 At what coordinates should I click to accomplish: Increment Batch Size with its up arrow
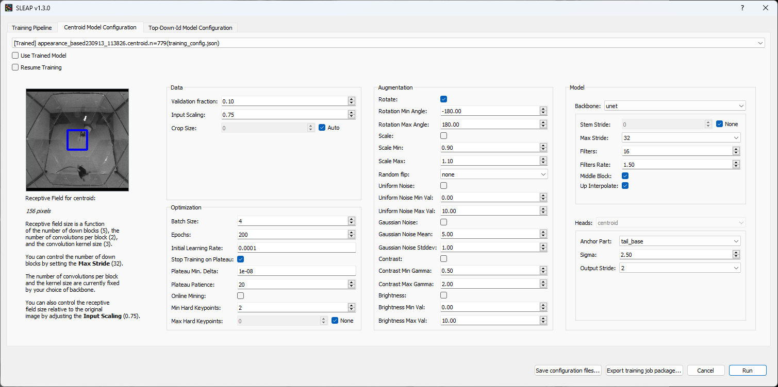pyautogui.click(x=351, y=219)
